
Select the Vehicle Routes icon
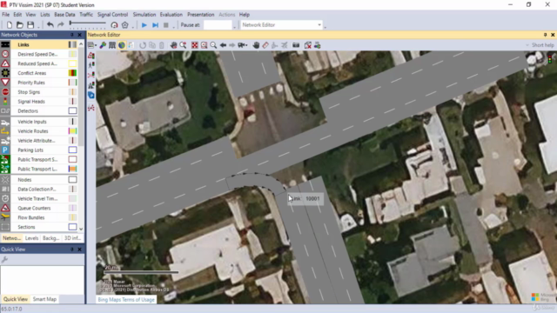click(x=5, y=131)
